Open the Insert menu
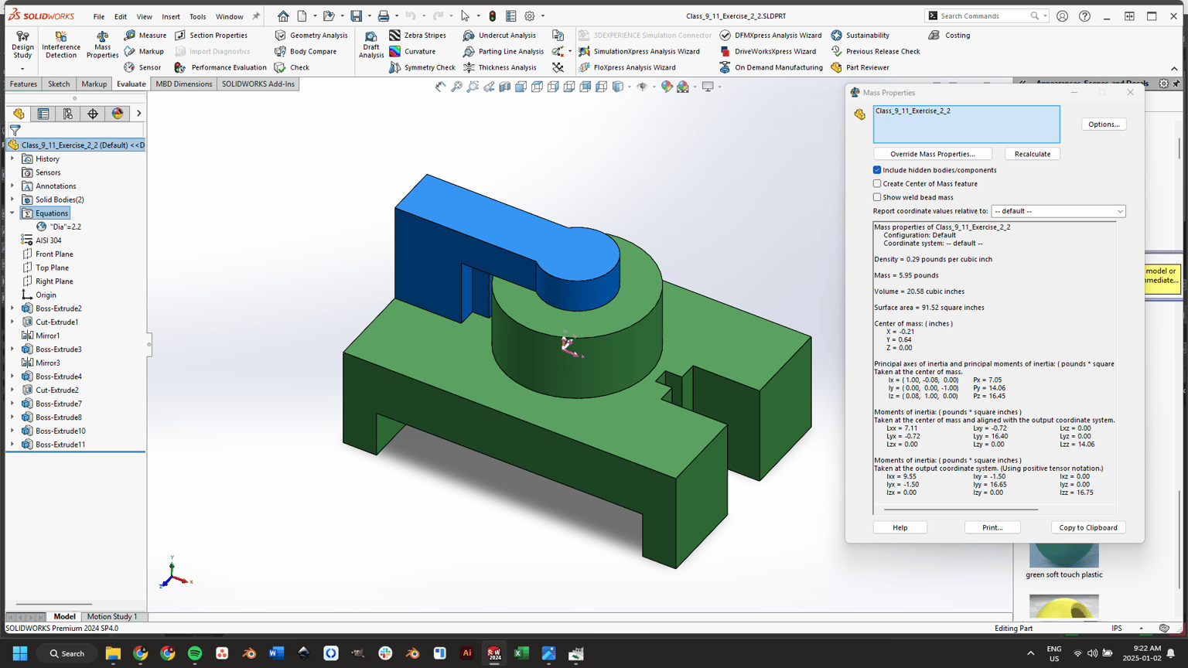Screen dimensions: 1188x668 click(171, 16)
